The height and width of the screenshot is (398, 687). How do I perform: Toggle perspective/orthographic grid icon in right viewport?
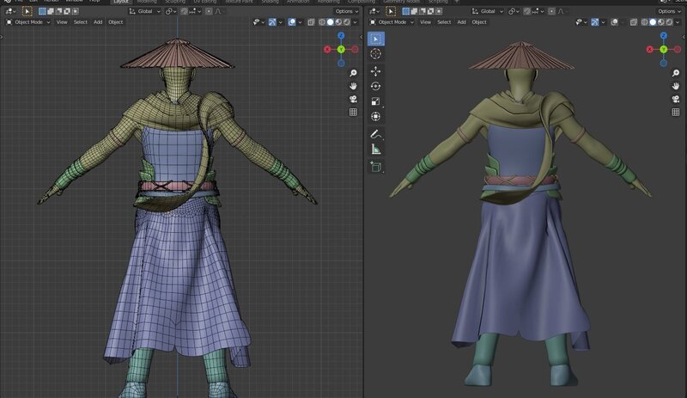tap(676, 112)
